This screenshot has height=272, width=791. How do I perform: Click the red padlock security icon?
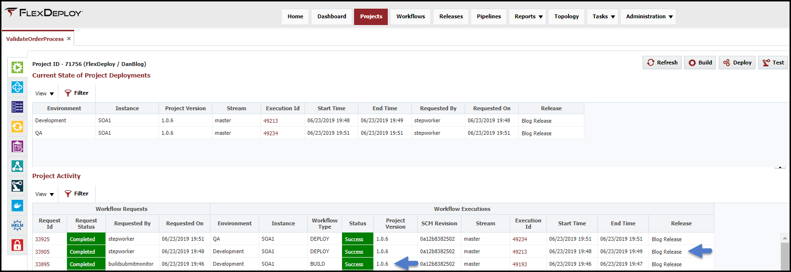click(x=17, y=245)
